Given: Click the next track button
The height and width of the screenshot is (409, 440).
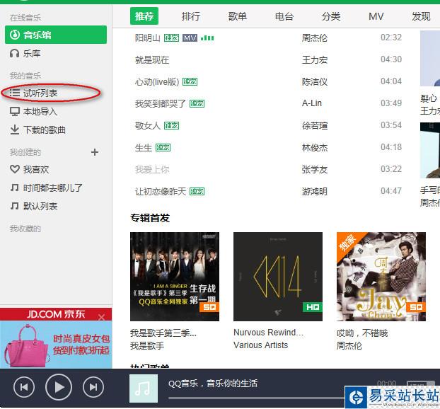Looking at the screenshot, I should click(x=93, y=387).
